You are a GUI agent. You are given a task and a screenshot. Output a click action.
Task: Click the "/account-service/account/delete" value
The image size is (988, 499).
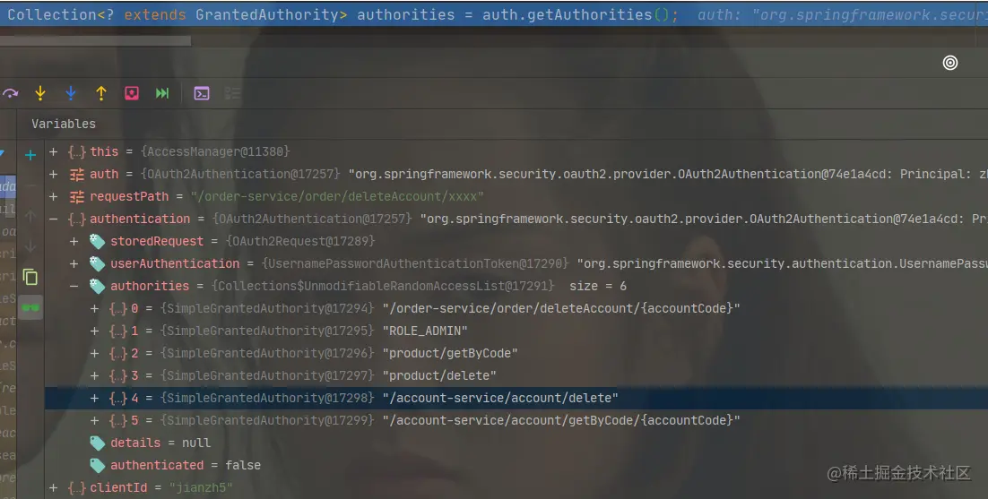tap(499, 398)
